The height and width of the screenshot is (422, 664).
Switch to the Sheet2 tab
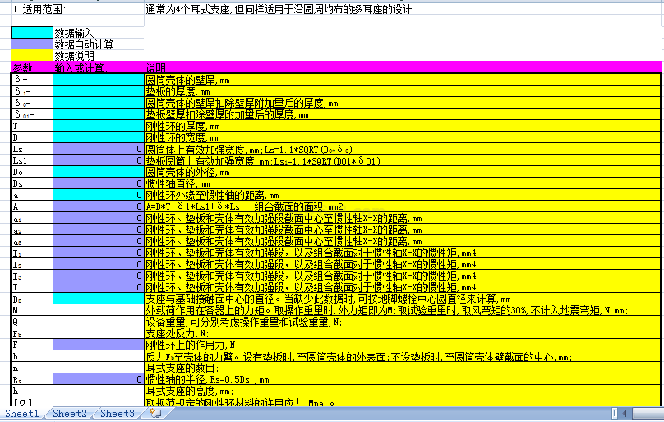pyautogui.click(x=70, y=414)
